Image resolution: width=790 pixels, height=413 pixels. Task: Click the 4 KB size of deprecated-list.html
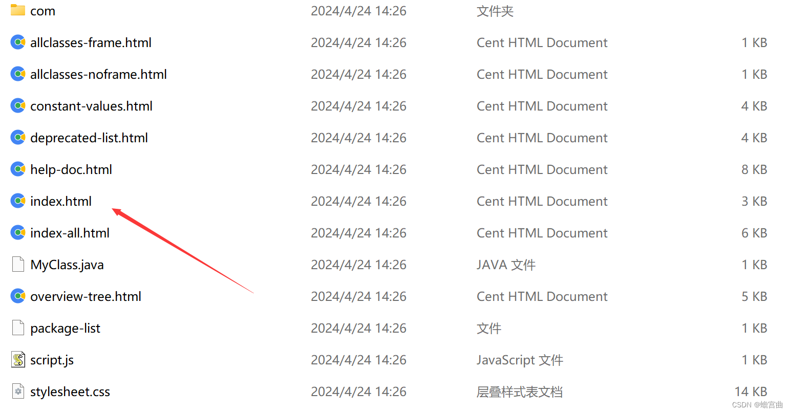tap(754, 138)
